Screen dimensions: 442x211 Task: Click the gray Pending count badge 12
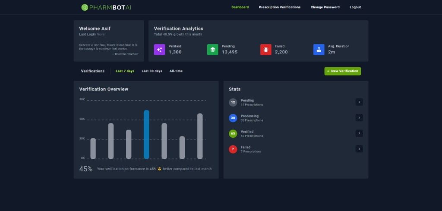[233, 102]
